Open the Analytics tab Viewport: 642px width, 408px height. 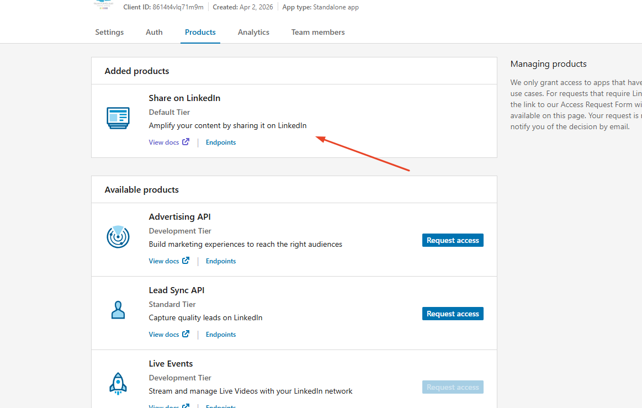pyautogui.click(x=253, y=32)
